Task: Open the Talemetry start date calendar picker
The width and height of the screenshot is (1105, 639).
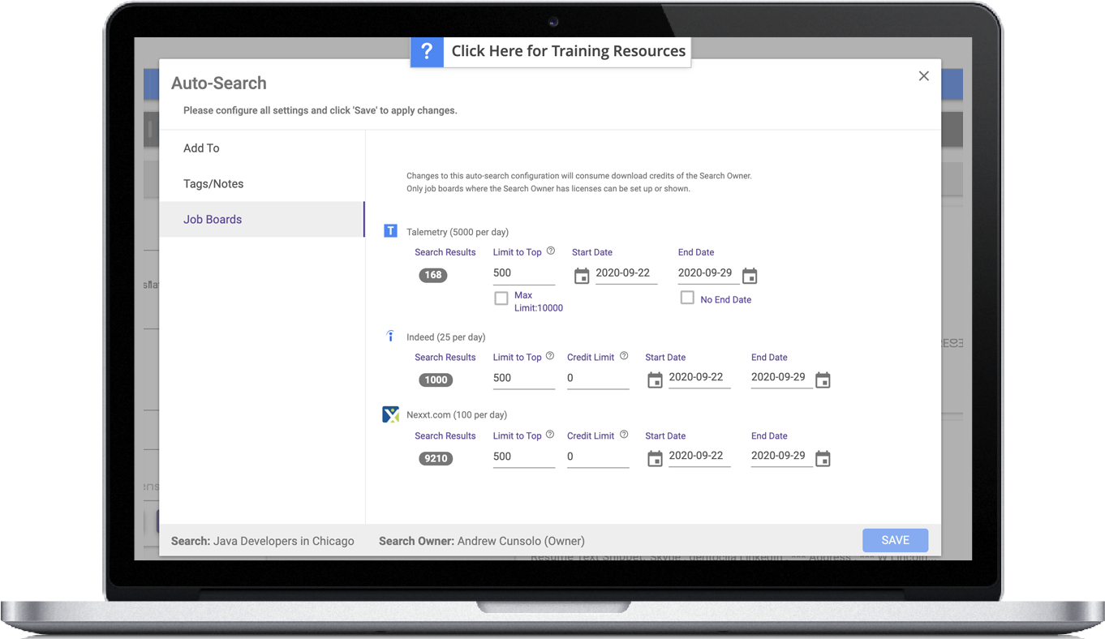Action: [x=581, y=276]
